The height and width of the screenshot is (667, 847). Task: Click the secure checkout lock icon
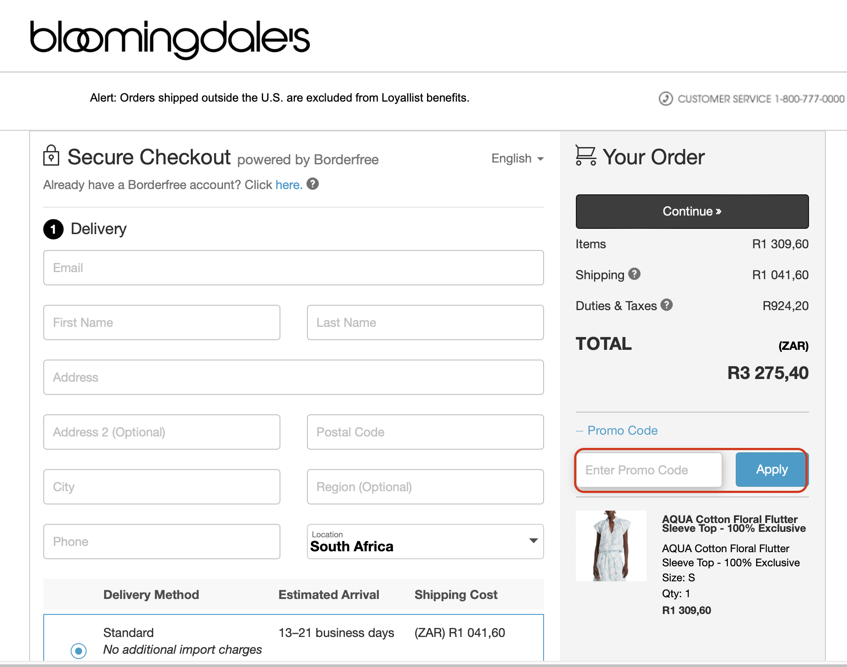point(51,155)
